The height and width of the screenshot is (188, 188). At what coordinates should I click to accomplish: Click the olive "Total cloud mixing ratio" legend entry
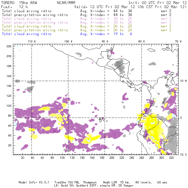pos(27,26)
